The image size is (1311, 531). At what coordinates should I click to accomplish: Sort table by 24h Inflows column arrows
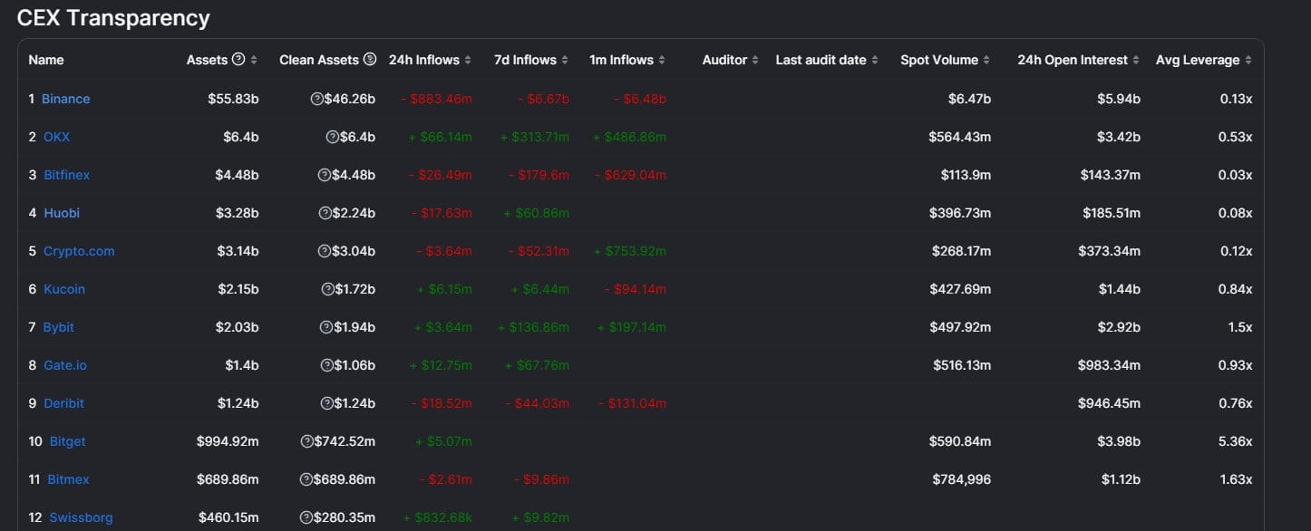(x=468, y=60)
